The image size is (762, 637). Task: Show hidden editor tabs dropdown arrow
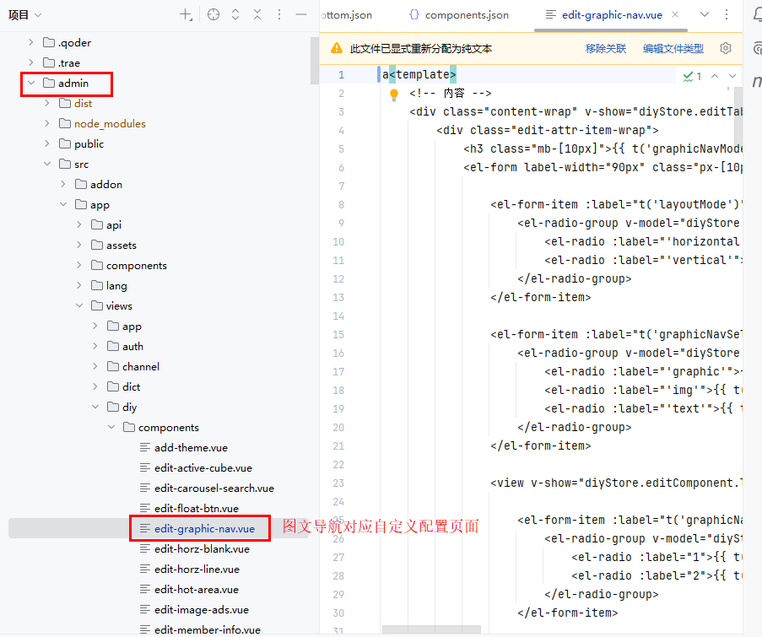tap(705, 14)
